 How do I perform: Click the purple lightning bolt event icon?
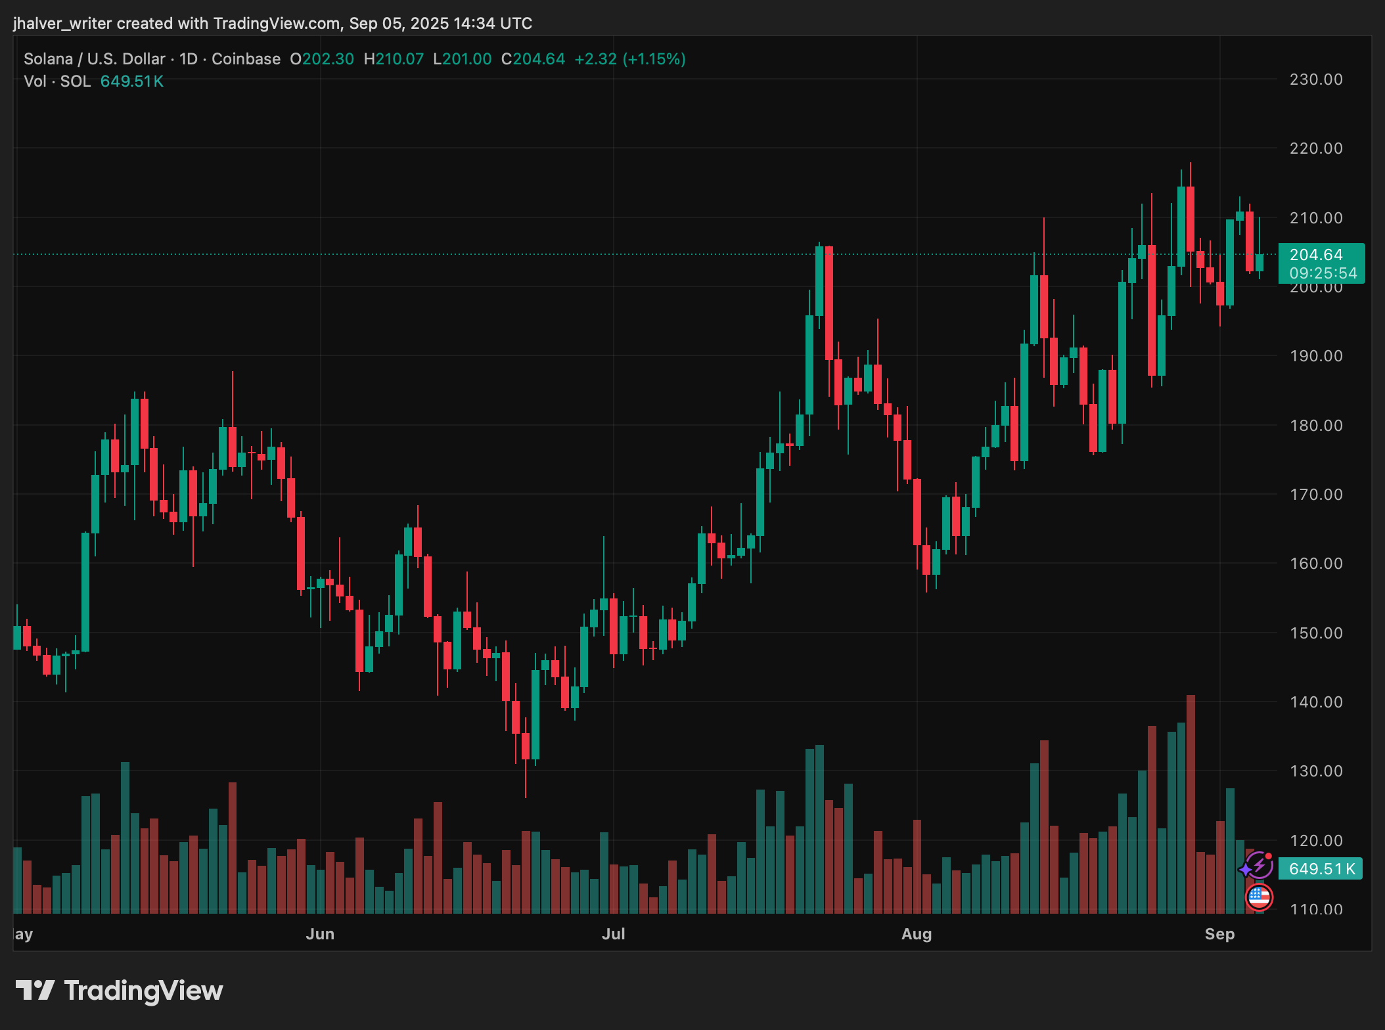coord(1260,864)
